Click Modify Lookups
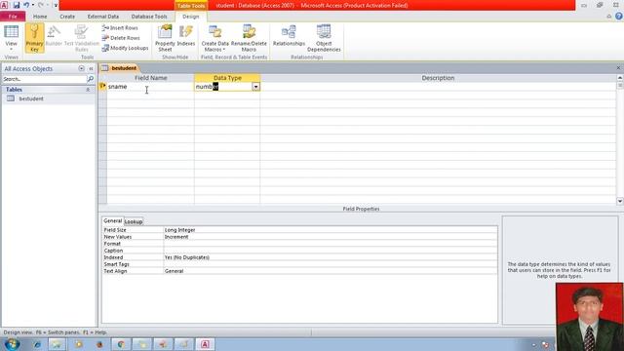The width and height of the screenshot is (624, 351). [x=125, y=48]
